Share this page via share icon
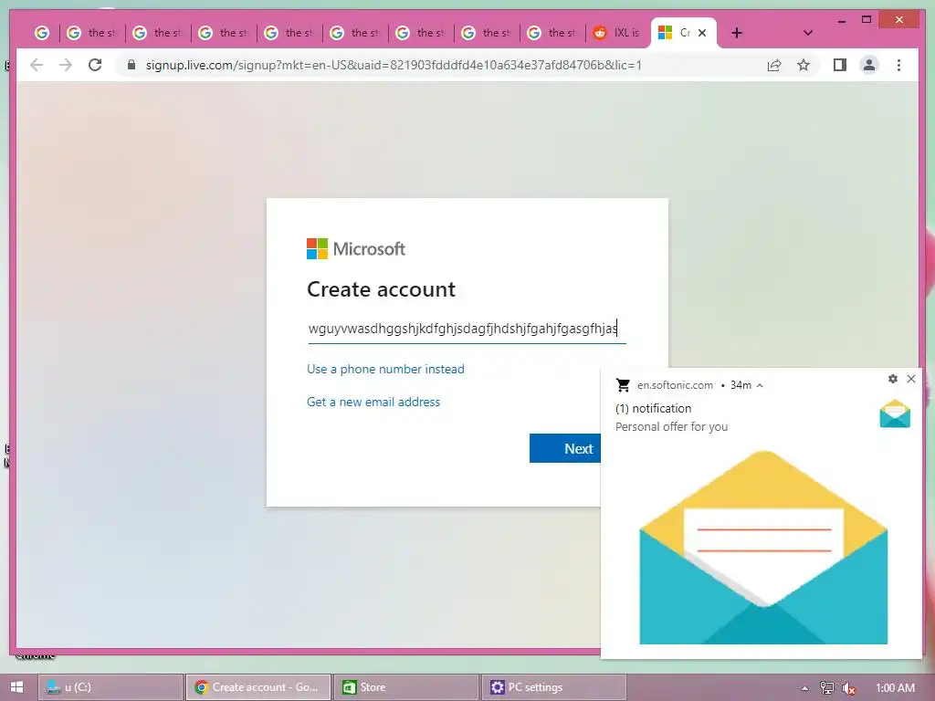Image resolution: width=935 pixels, height=701 pixels. [x=774, y=65]
